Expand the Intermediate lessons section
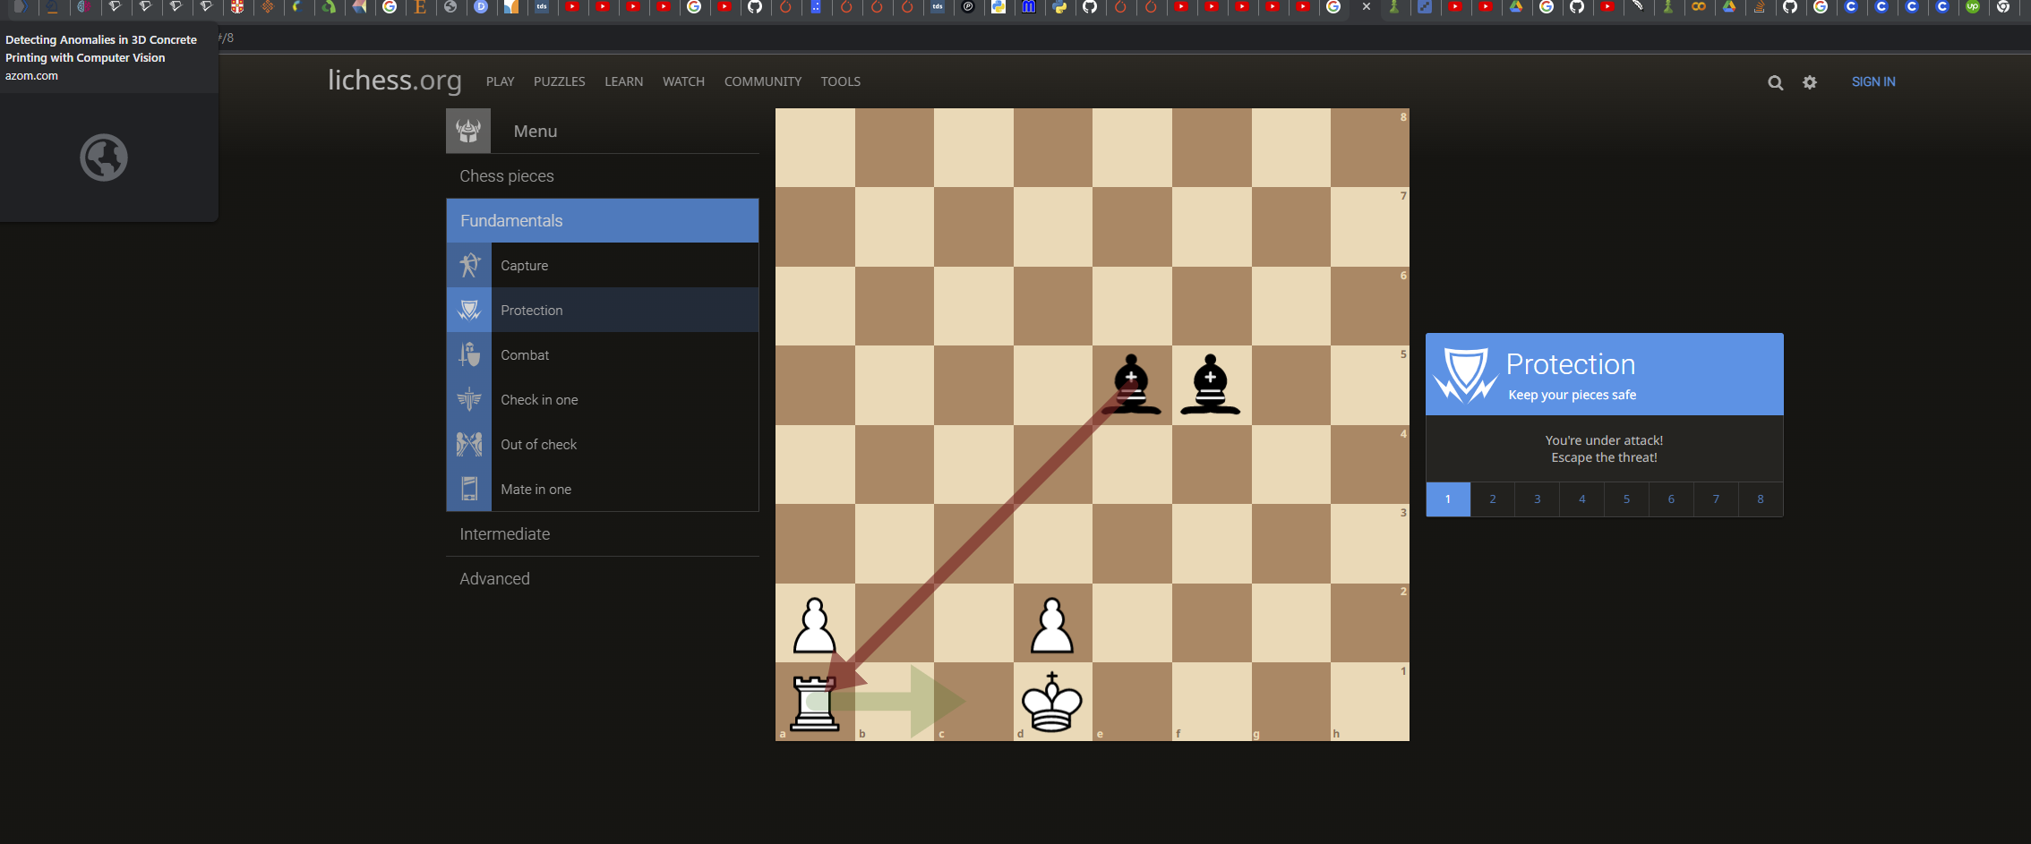This screenshot has width=2031, height=844. click(x=504, y=533)
